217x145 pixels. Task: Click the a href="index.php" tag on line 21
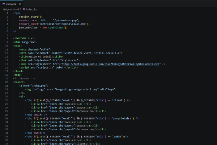click(34, 86)
